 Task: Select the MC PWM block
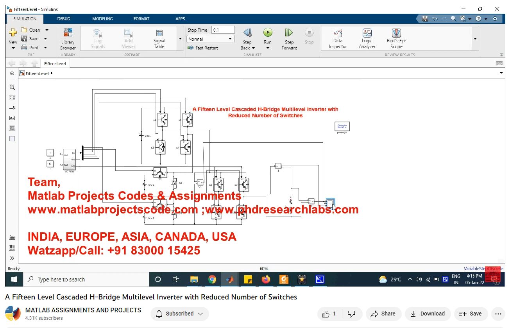tap(69, 159)
